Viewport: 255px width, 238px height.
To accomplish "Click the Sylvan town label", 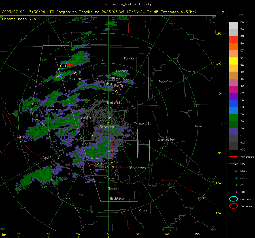I will 108,83.
